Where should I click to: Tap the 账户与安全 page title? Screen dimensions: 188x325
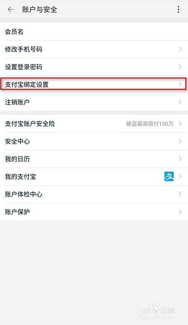pyautogui.click(x=40, y=10)
